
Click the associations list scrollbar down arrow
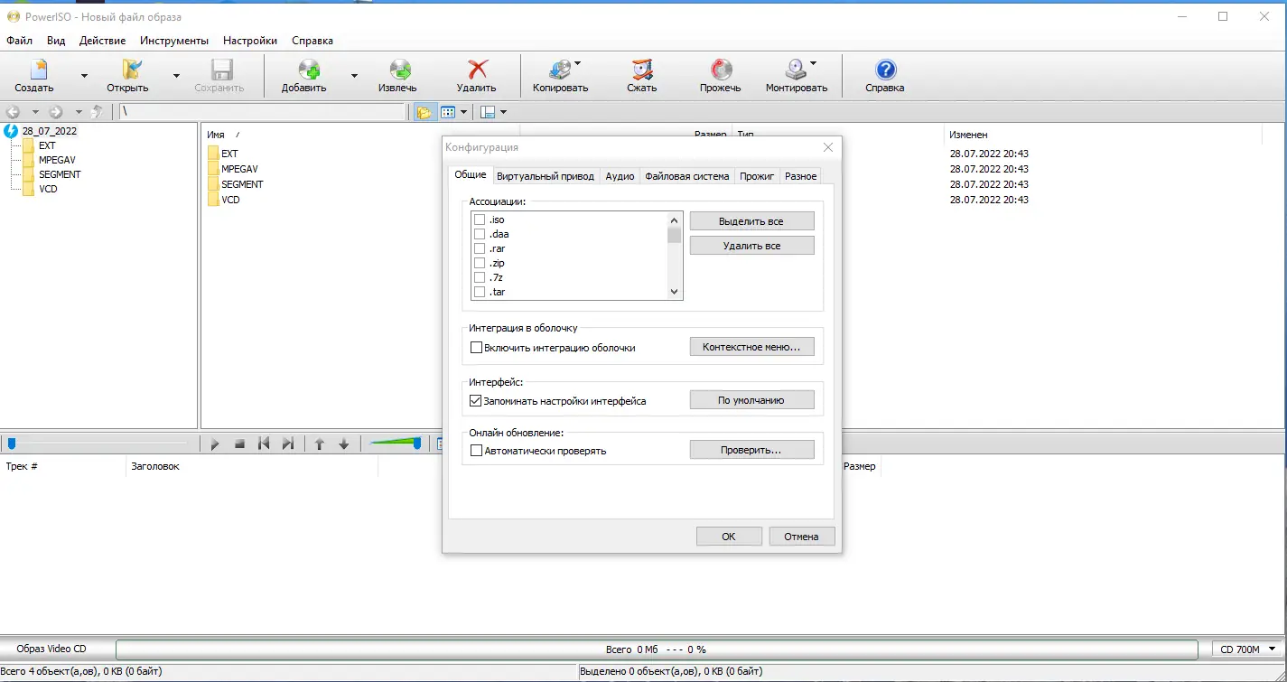coord(674,292)
